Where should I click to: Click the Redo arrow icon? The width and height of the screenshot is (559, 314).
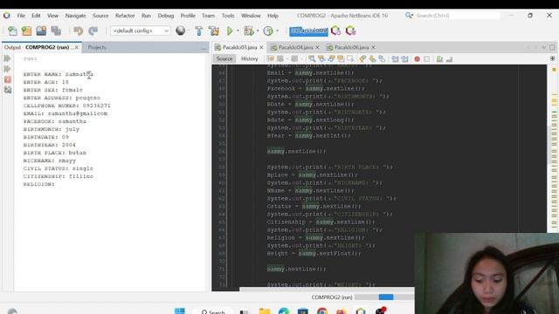(x=93, y=31)
